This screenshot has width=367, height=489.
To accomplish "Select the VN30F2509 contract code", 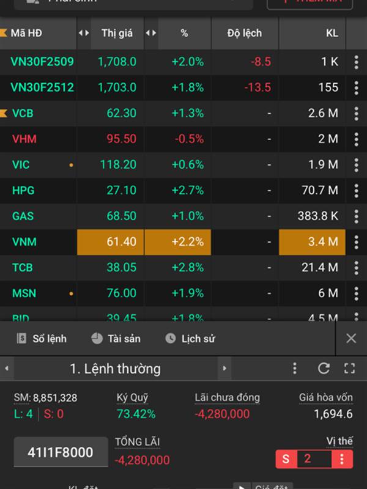I will point(42,62).
